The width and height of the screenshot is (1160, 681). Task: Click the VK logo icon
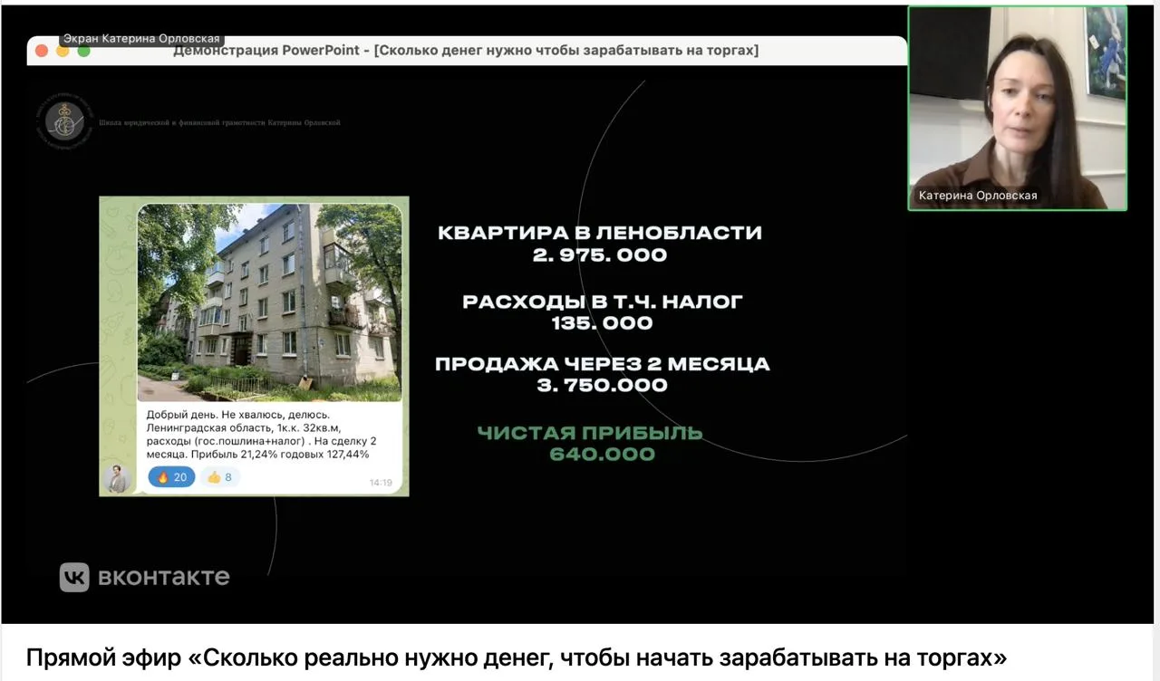click(74, 577)
